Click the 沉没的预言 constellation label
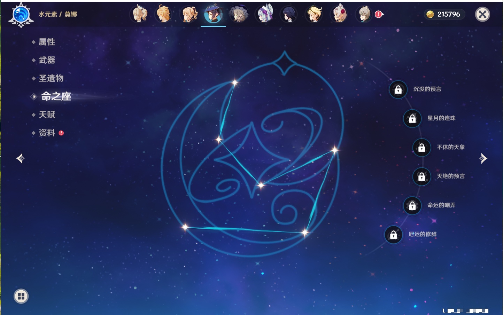The image size is (503, 315). (x=427, y=89)
